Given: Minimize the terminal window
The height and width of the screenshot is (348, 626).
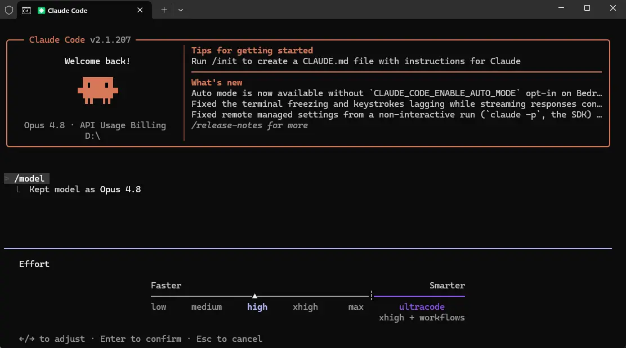Looking at the screenshot, I should click(561, 8).
